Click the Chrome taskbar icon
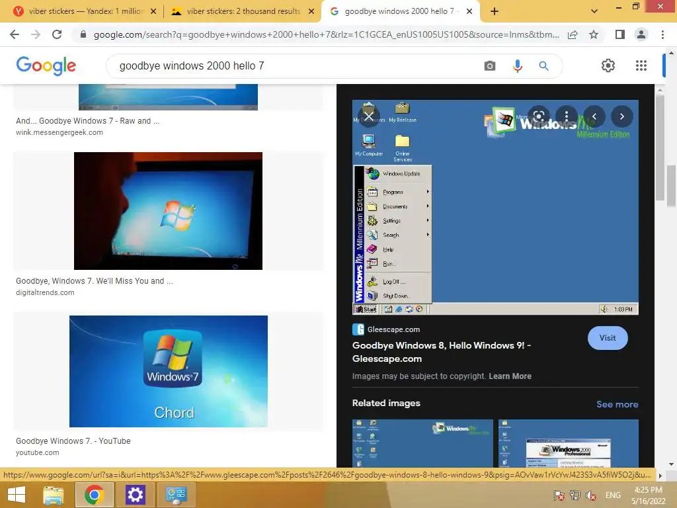 [x=94, y=495]
